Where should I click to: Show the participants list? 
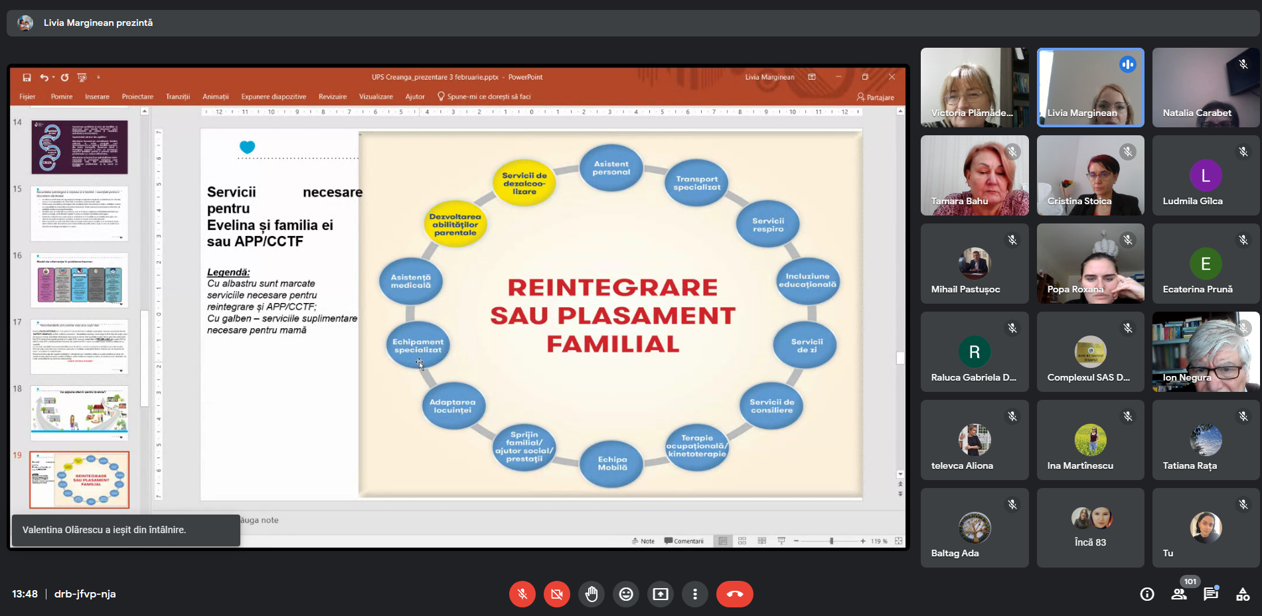pyautogui.click(x=1179, y=594)
